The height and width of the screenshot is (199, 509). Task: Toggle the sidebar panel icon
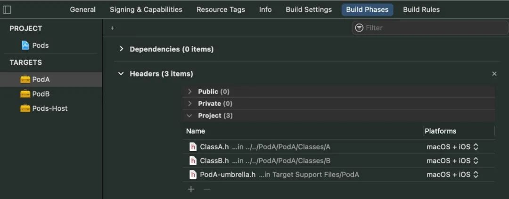tap(7, 10)
